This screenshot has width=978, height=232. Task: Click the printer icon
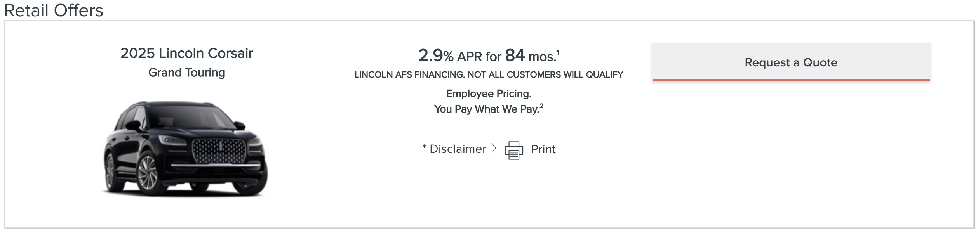pyautogui.click(x=513, y=150)
